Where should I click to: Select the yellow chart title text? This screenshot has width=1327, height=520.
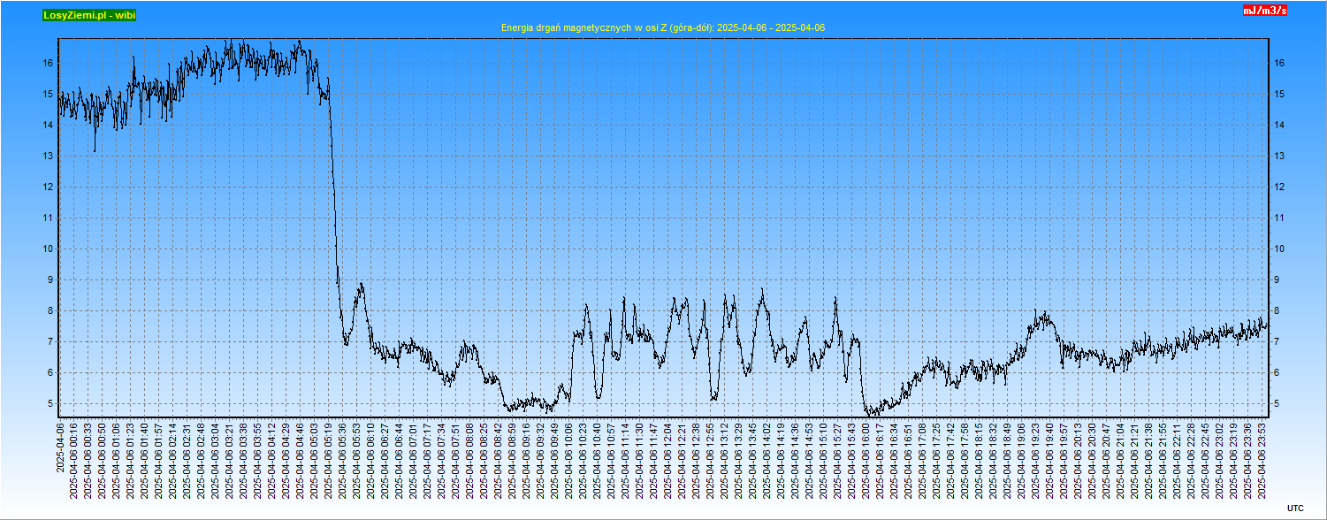[x=663, y=28]
